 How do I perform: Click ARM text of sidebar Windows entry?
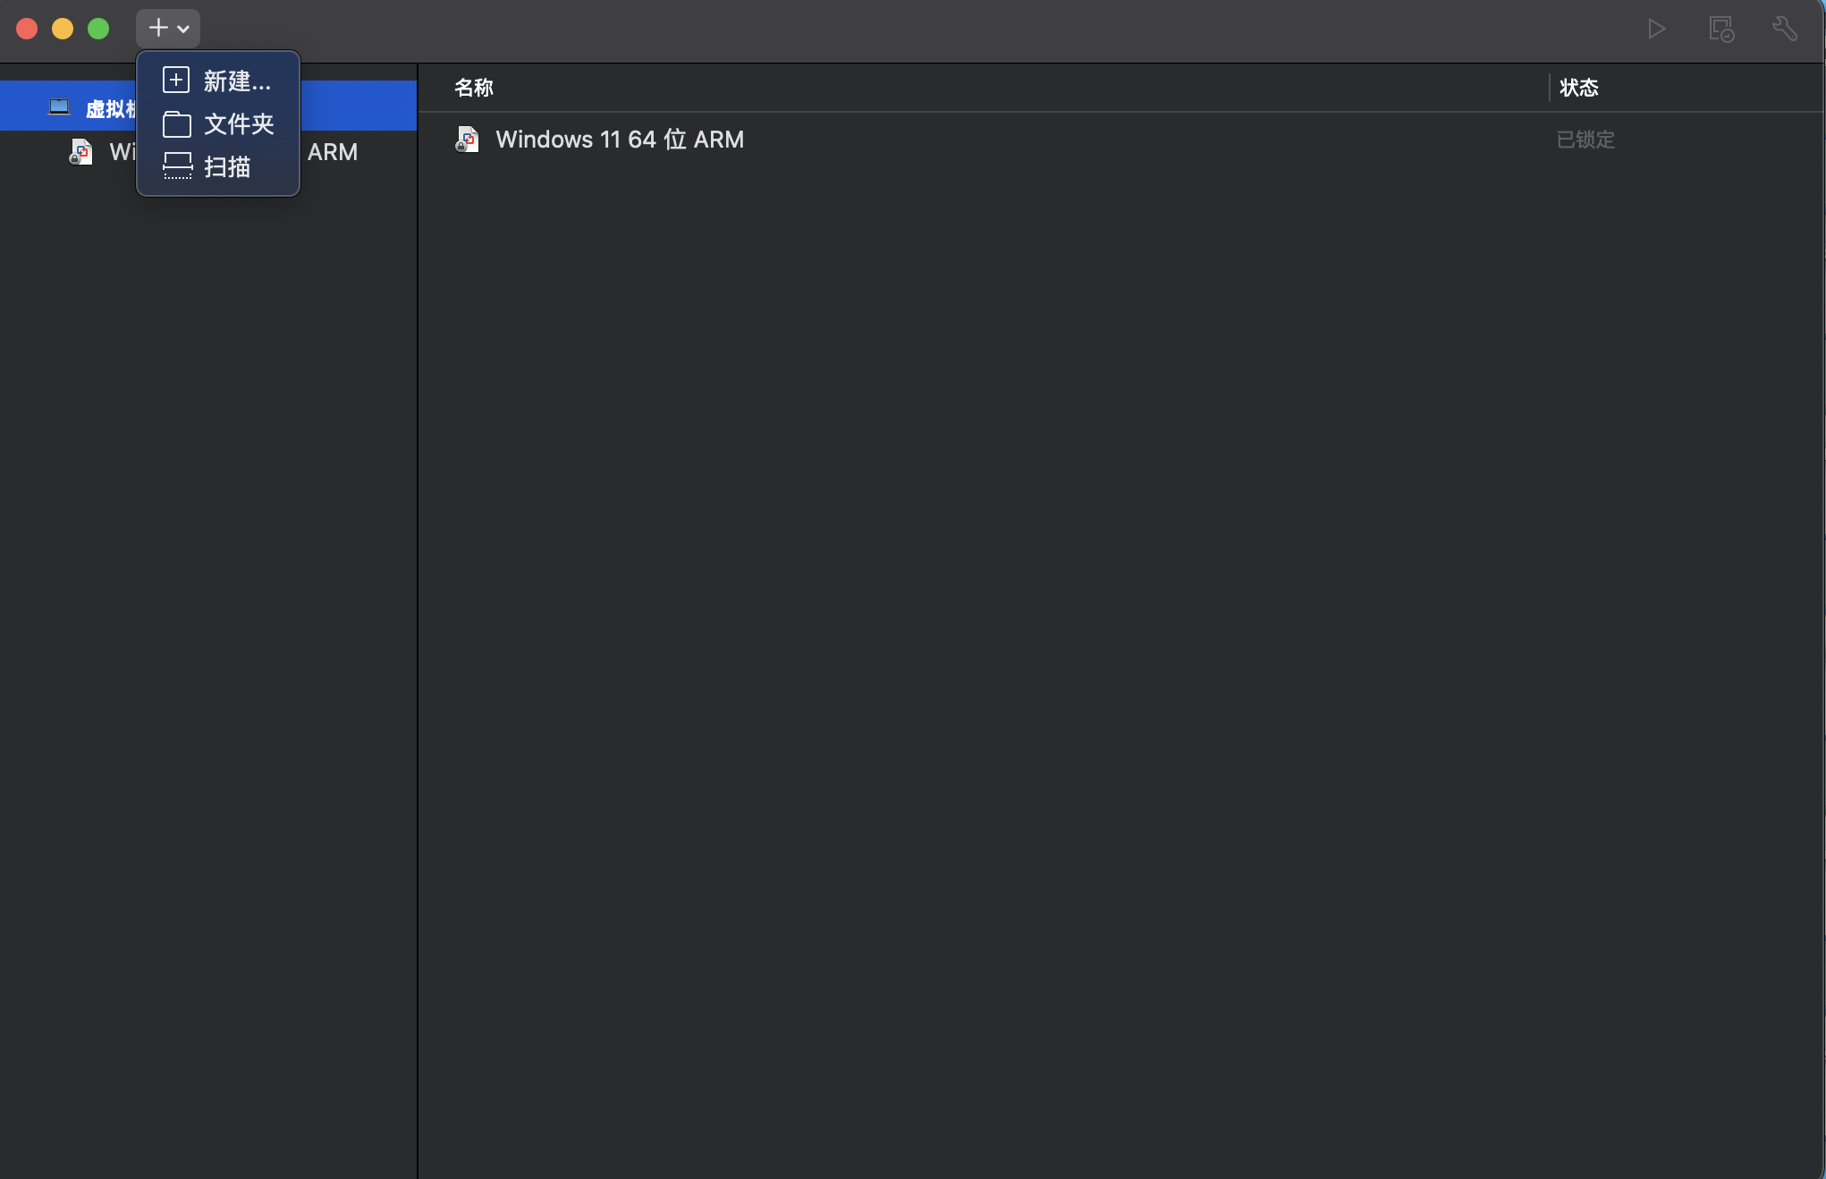333,152
